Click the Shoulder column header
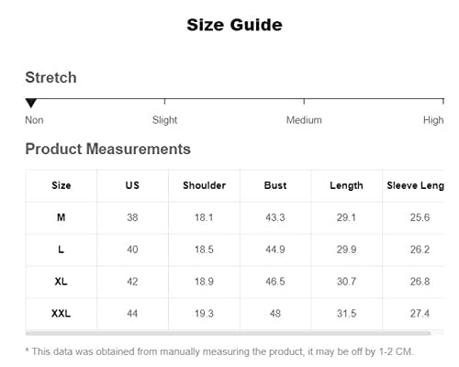Image resolution: width=459 pixels, height=367 pixels. (204, 185)
